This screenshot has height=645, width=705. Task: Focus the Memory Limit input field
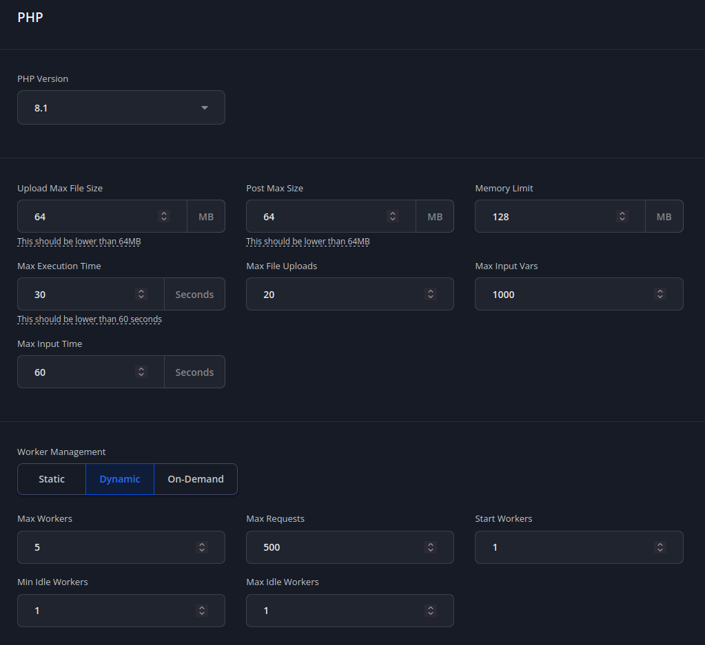(x=544, y=216)
